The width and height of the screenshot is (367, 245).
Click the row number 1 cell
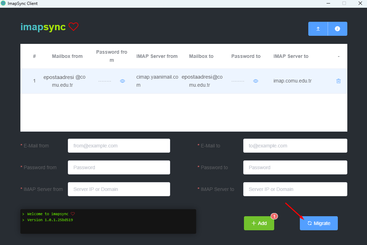coord(34,81)
